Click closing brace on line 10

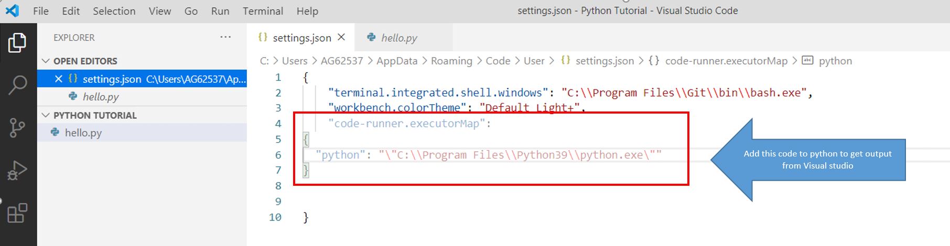point(306,218)
